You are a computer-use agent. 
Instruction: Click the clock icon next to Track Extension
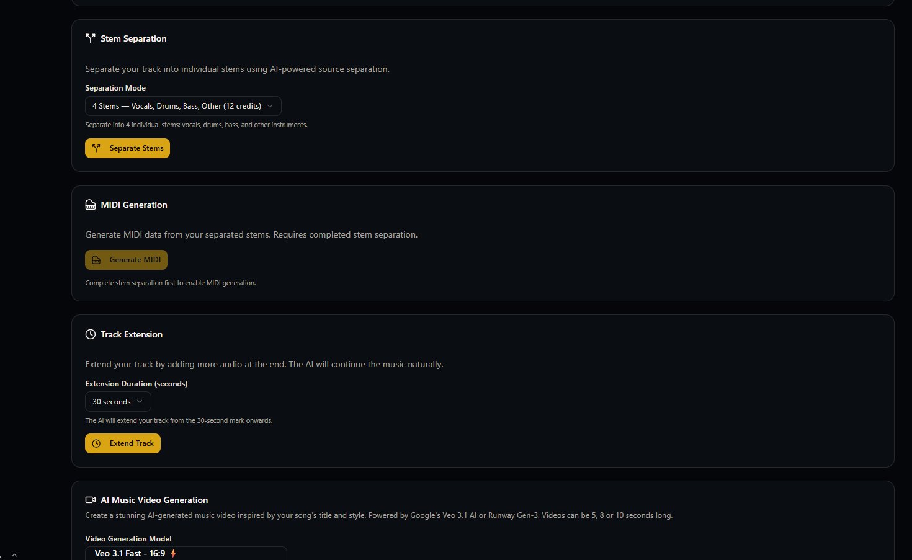tap(91, 334)
